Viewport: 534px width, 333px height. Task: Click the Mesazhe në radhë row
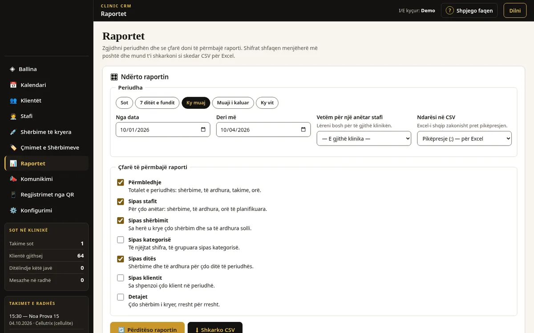pos(46,280)
